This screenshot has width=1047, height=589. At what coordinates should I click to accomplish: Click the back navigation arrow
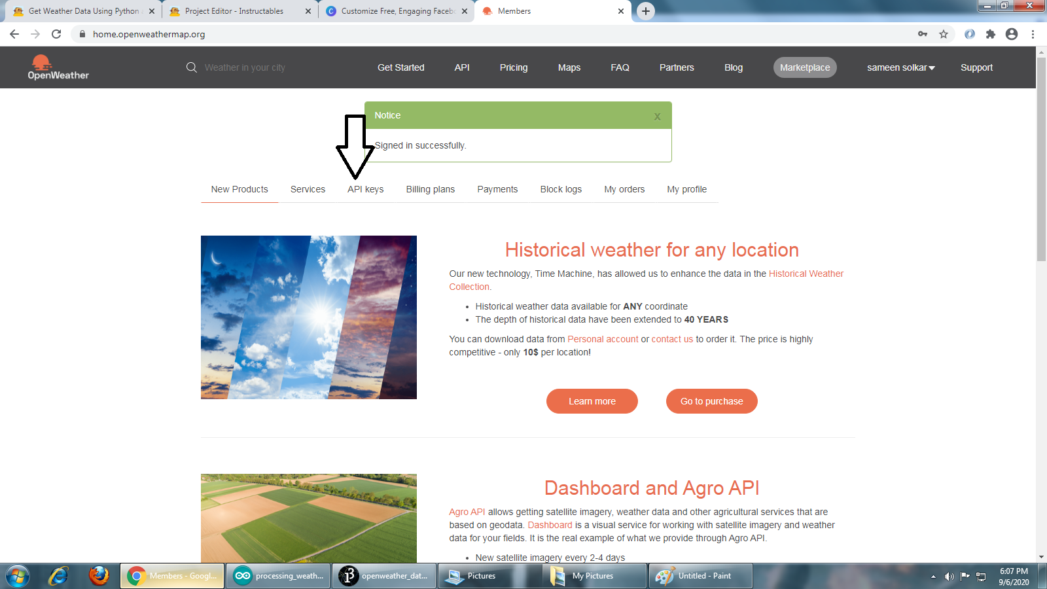pos(14,34)
